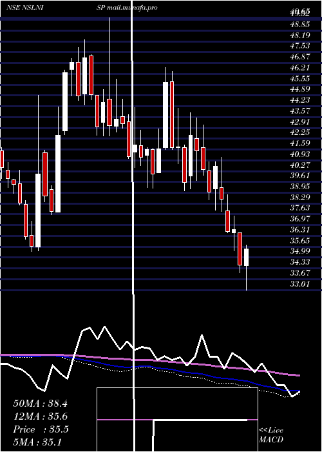Click the 40.27 price axis label
Screen dimensions: 322x452
click(300, 165)
